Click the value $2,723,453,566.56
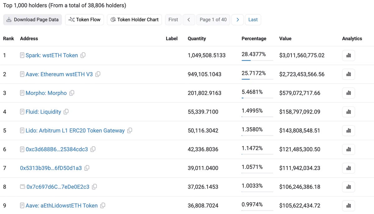The width and height of the screenshot is (374, 214). pyautogui.click(x=302, y=74)
